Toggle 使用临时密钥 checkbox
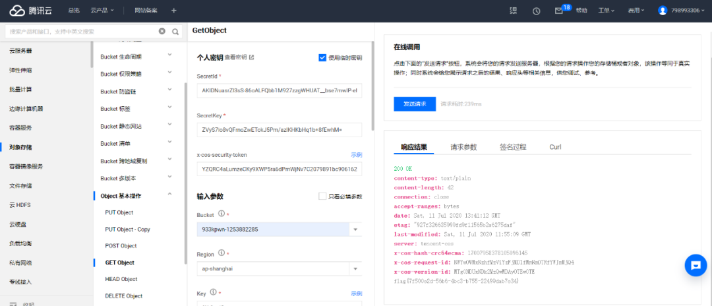This screenshot has width=712, height=306. 322,57
